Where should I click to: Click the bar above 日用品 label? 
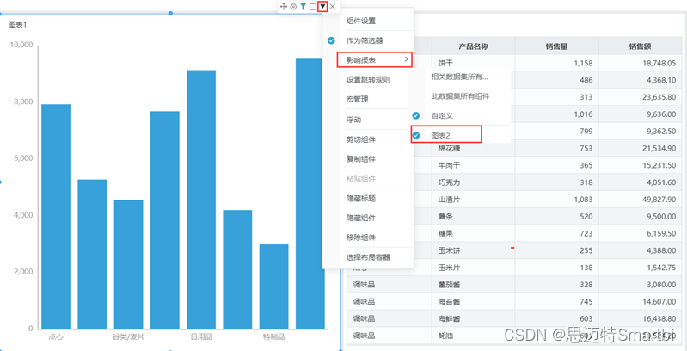coord(201,200)
